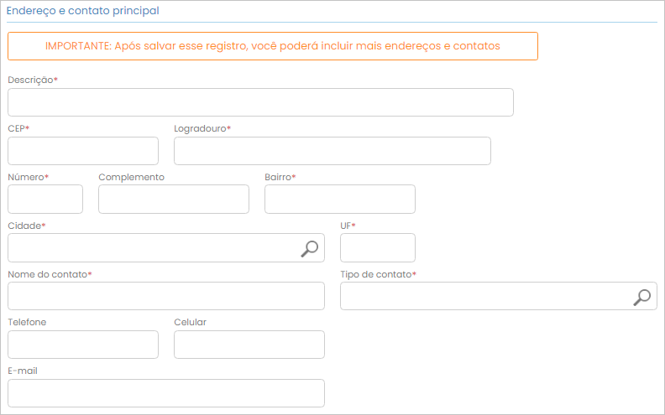Focus the Complemento text box
665x415 pixels.
coord(174,200)
